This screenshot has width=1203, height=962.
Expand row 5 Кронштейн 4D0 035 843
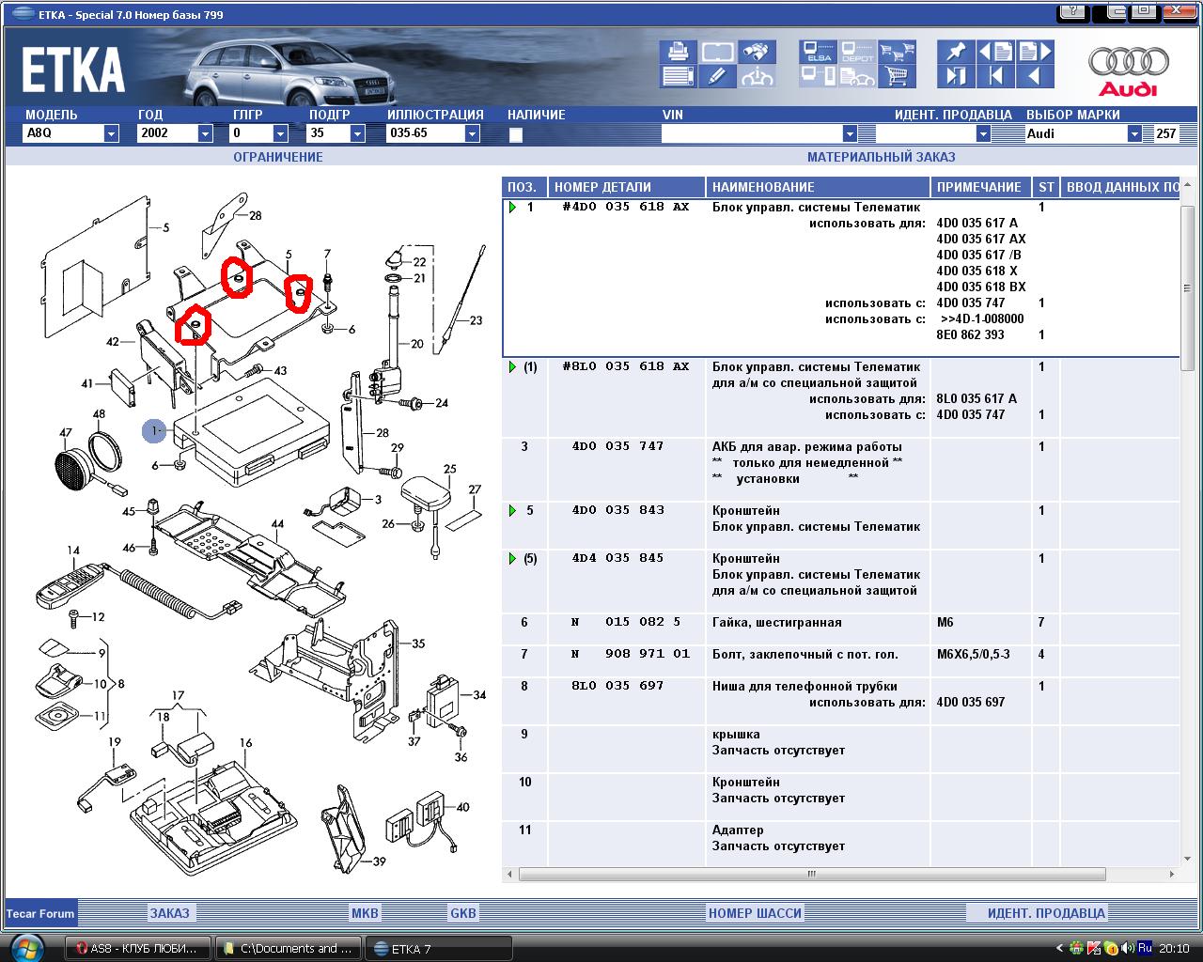512,510
